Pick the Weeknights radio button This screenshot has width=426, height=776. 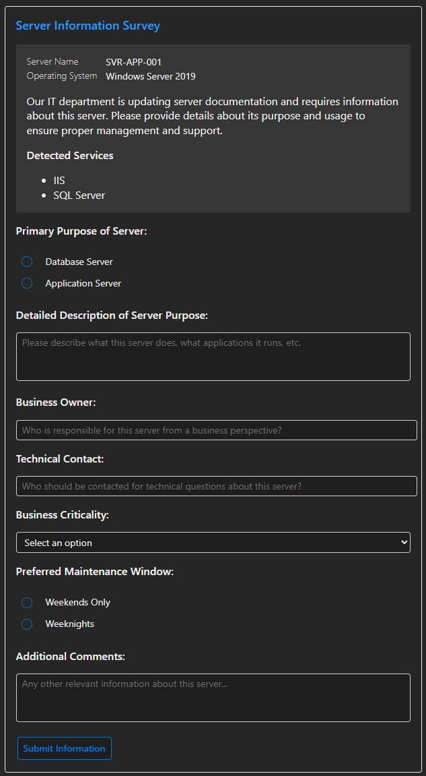tap(27, 624)
